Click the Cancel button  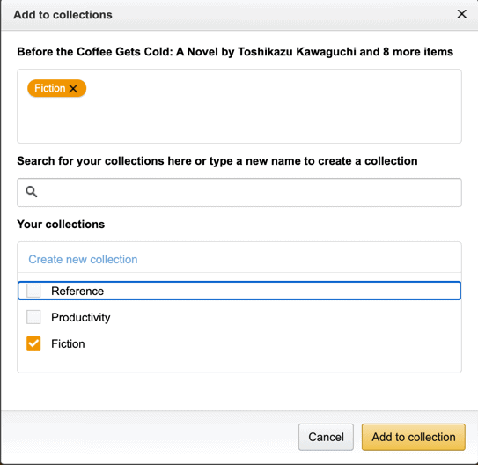[326, 437]
